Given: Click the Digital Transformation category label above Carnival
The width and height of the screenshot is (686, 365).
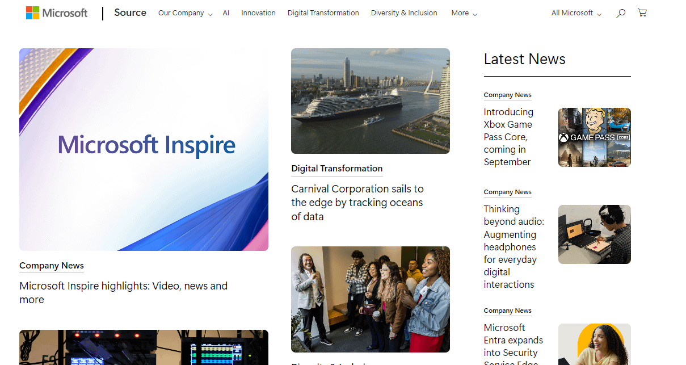Looking at the screenshot, I should [x=337, y=169].
